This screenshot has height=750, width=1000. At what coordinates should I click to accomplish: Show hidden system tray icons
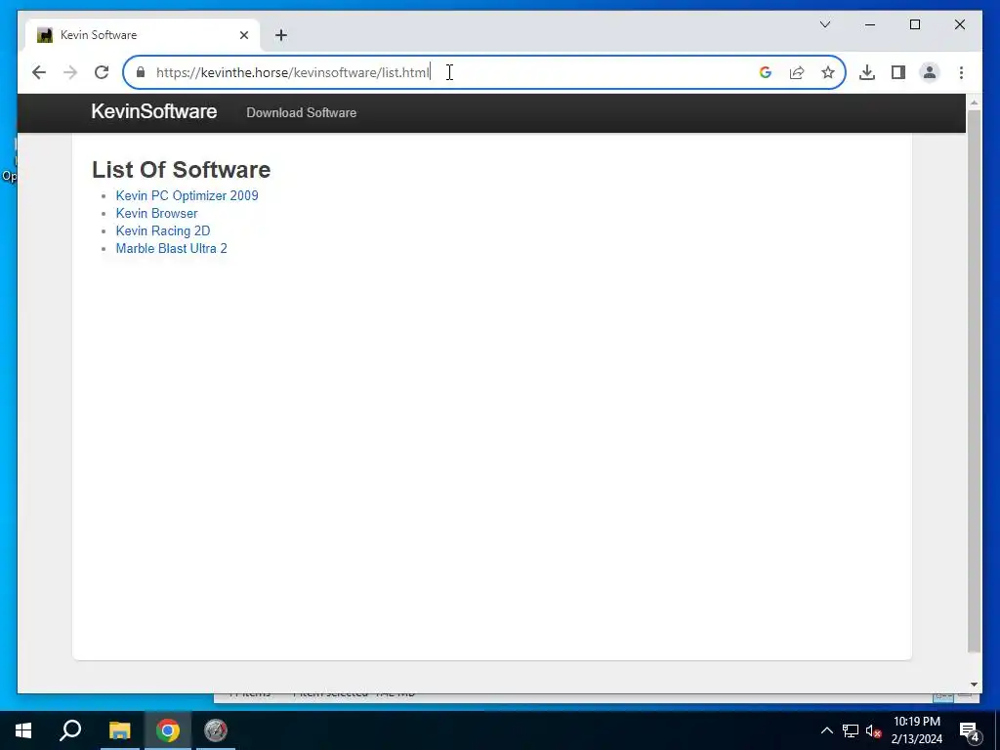(826, 730)
